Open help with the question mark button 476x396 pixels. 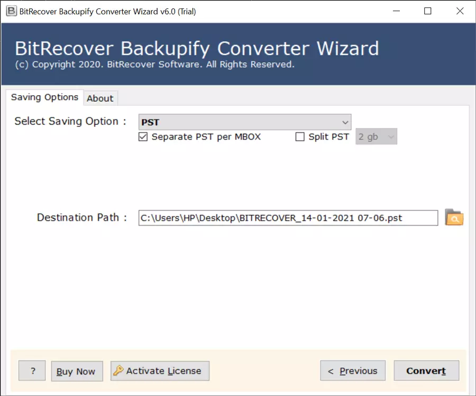pos(32,371)
